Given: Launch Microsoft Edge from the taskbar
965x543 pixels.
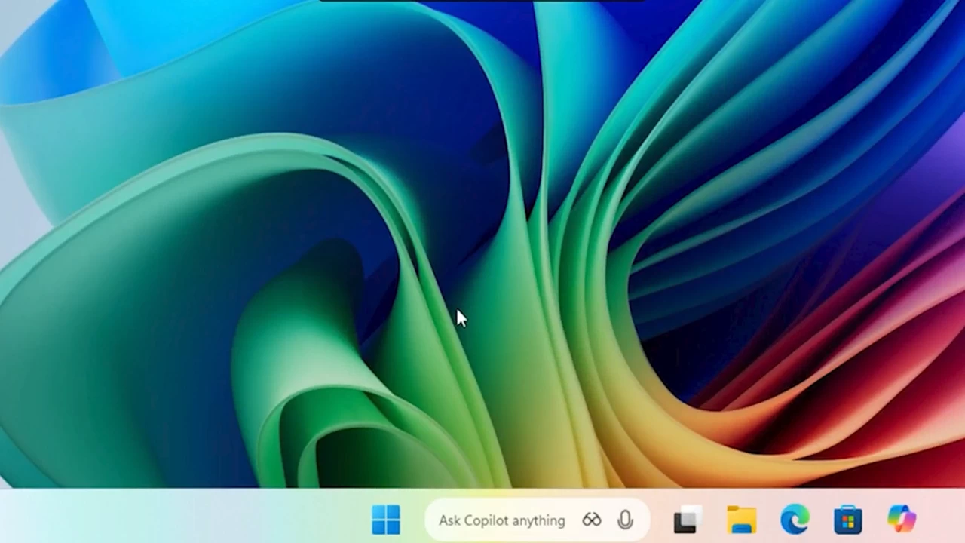Looking at the screenshot, I should (x=795, y=520).
